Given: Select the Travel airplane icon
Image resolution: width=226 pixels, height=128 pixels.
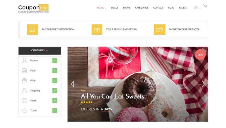Looking at the screenshot, I should (x=24, y=111).
